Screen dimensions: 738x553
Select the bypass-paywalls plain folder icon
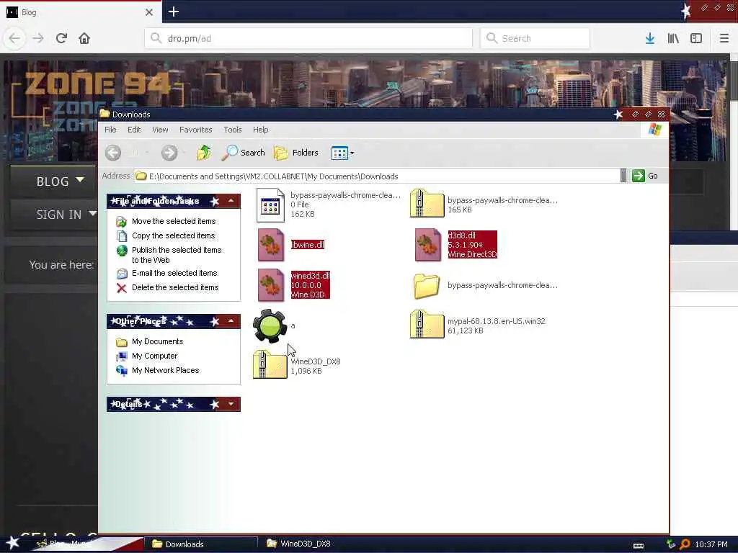point(427,286)
